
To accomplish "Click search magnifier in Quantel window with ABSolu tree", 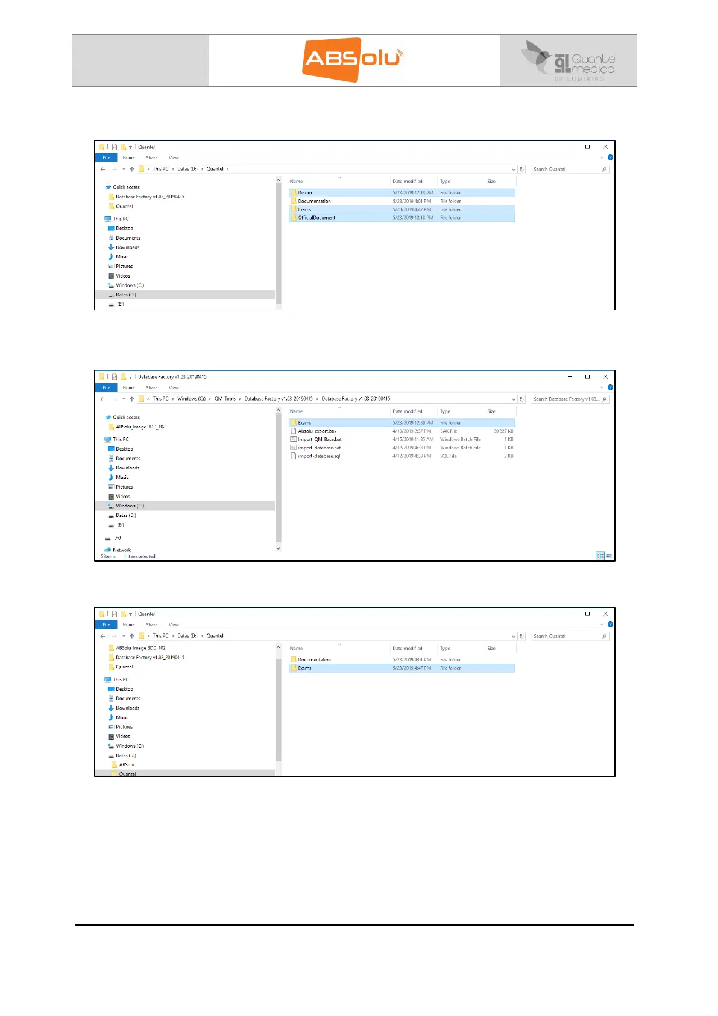I will (604, 636).
